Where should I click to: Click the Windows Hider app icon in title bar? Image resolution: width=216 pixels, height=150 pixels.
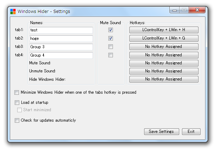[13, 12]
